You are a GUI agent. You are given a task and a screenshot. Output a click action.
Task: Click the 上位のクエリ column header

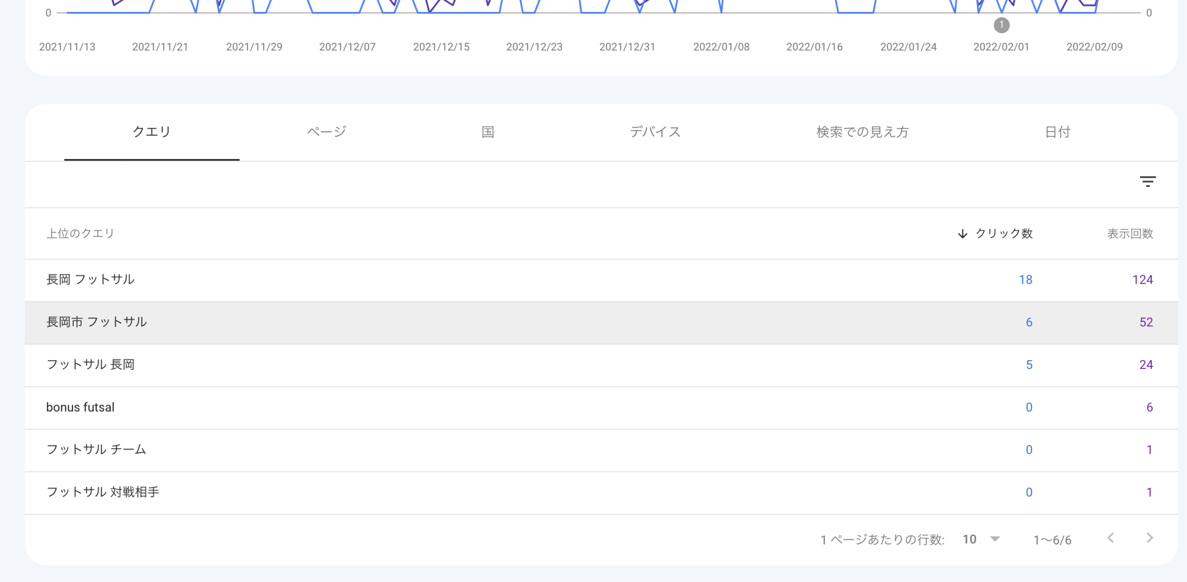[x=80, y=234]
